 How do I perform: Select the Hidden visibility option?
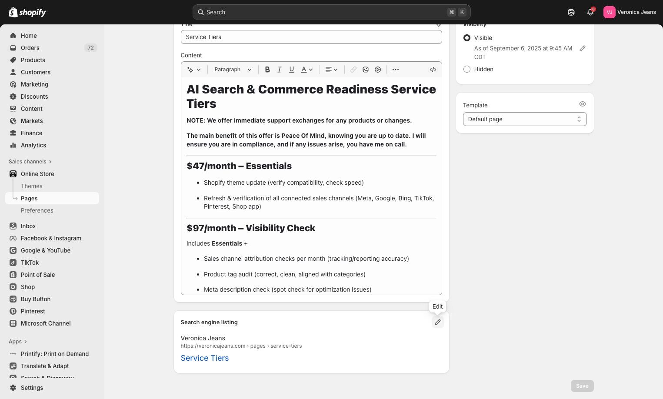(467, 69)
